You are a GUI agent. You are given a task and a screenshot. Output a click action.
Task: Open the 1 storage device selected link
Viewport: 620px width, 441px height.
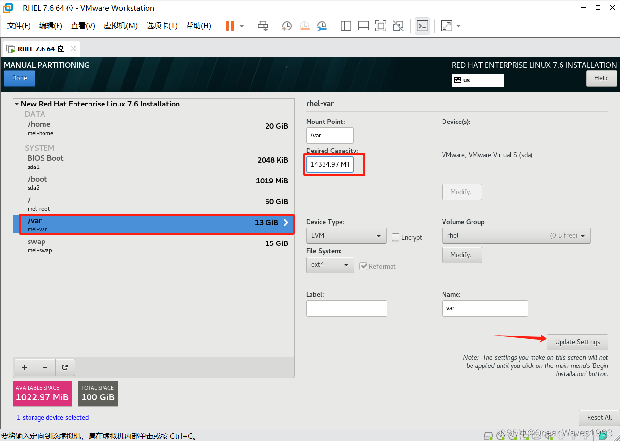click(x=53, y=417)
